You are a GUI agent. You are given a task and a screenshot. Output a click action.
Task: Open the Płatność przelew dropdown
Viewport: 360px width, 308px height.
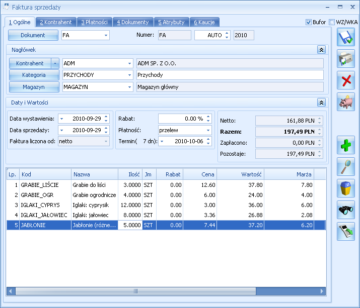pyautogui.click(x=208, y=130)
